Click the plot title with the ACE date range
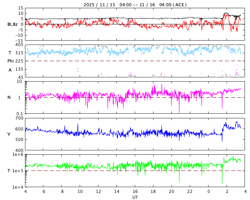Image resolution: width=250 pixels, height=200 pixels. coord(135,5)
